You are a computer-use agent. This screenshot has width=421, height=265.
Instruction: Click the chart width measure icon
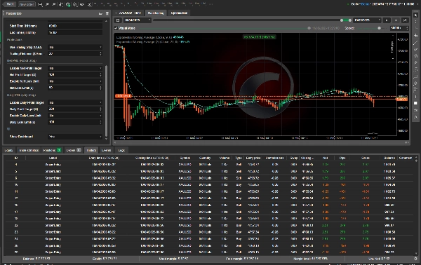pos(40,4)
